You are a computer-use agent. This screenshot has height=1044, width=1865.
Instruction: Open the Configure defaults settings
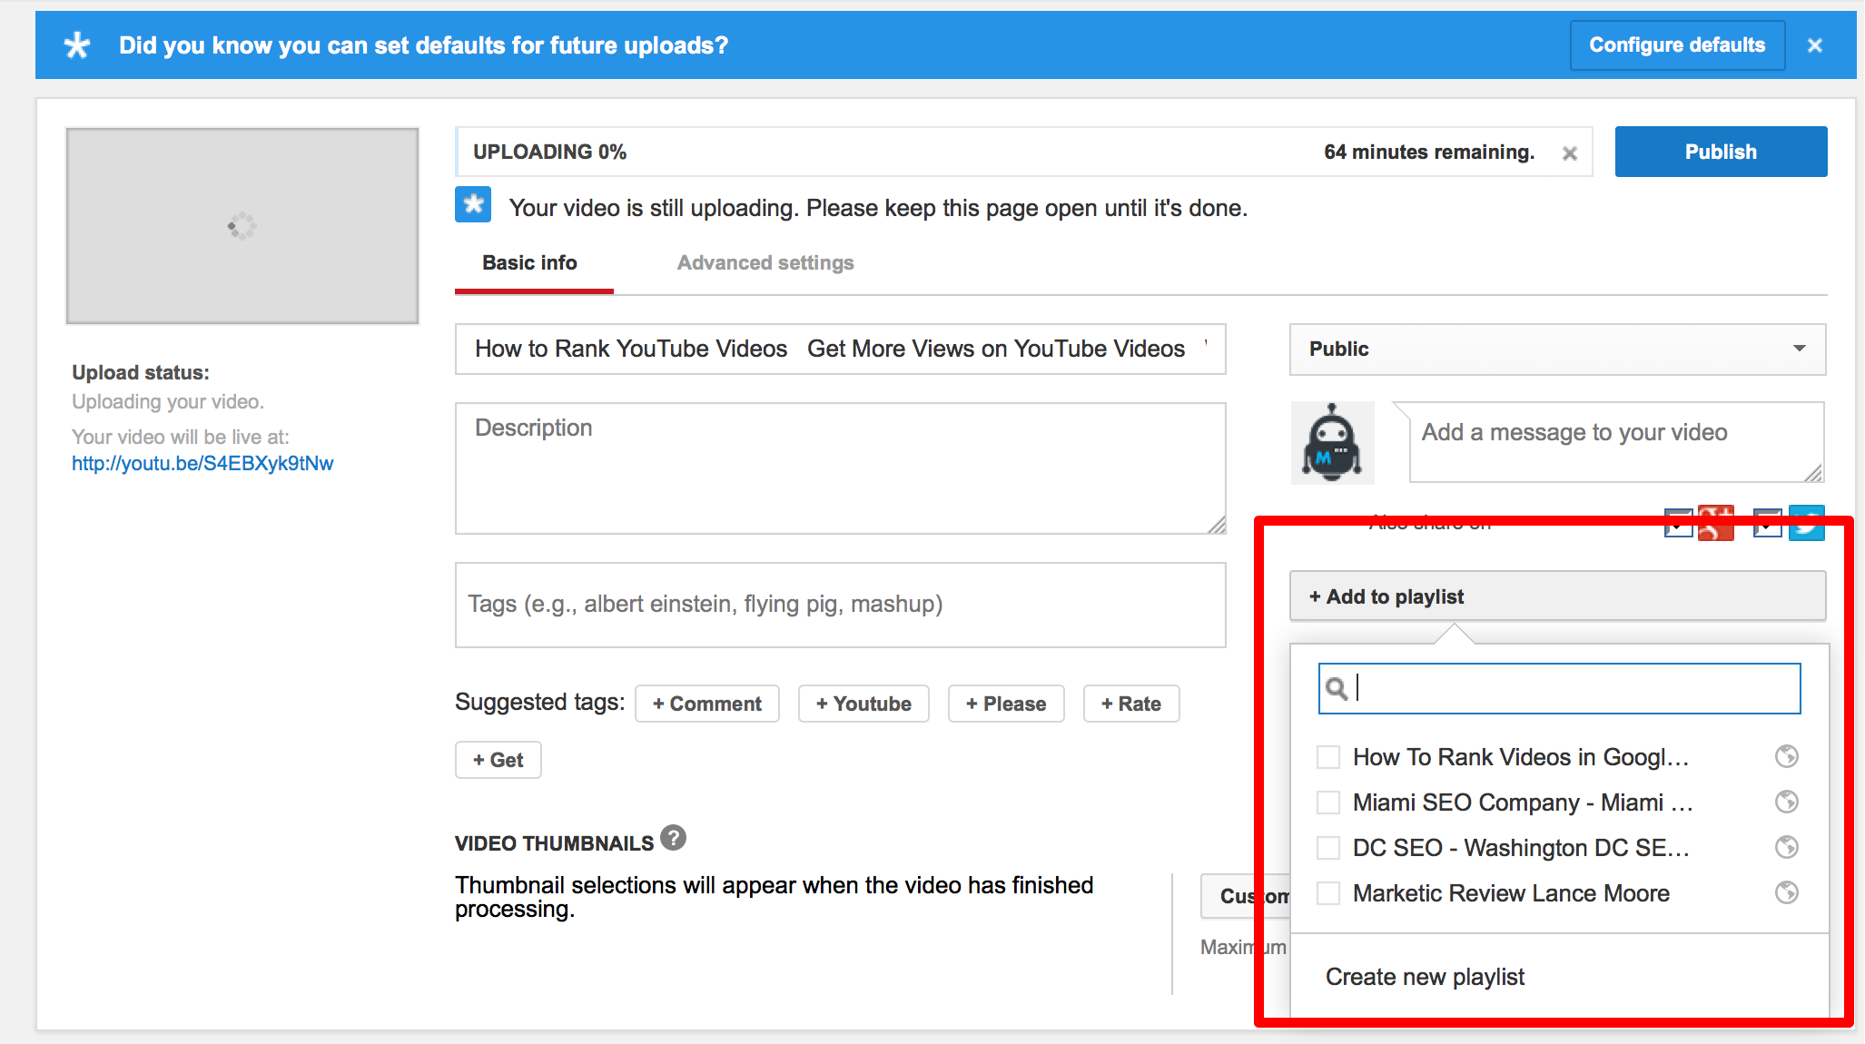pyautogui.click(x=1676, y=44)
